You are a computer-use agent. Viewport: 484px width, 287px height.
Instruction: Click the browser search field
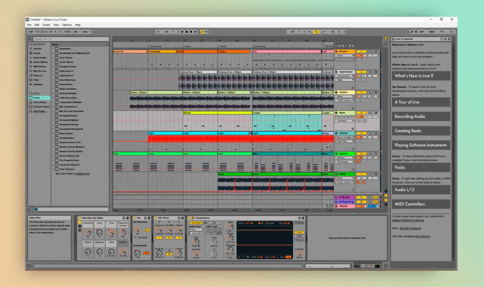pos(71,39)
